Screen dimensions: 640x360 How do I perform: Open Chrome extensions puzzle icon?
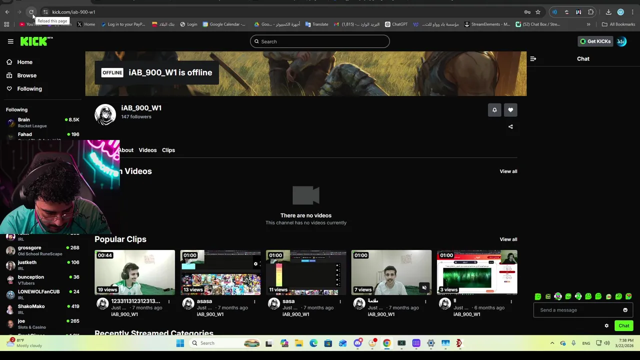(591, 12)
